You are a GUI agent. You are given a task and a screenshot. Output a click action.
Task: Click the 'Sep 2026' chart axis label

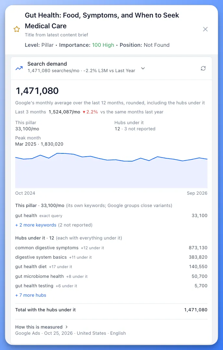pos(197,193)
